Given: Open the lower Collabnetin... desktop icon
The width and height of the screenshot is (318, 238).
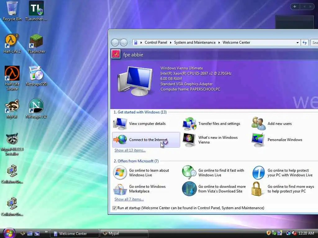Looking at the screenshot, I should [x=12, y=206].
